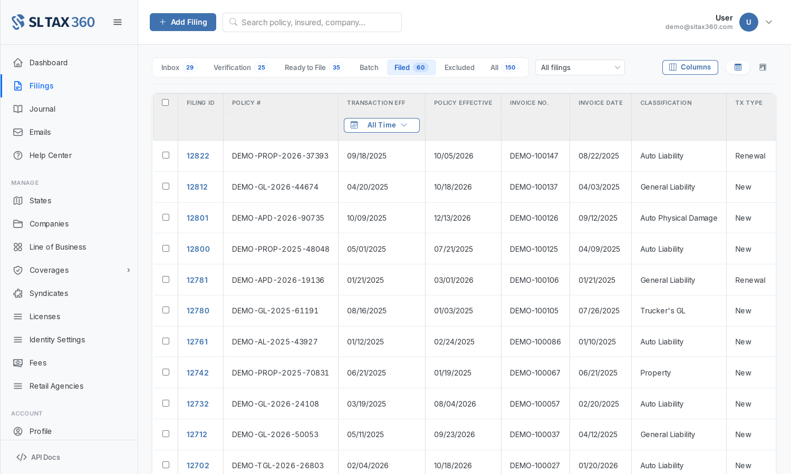Click the demo@sltax360.com email text

699,27
